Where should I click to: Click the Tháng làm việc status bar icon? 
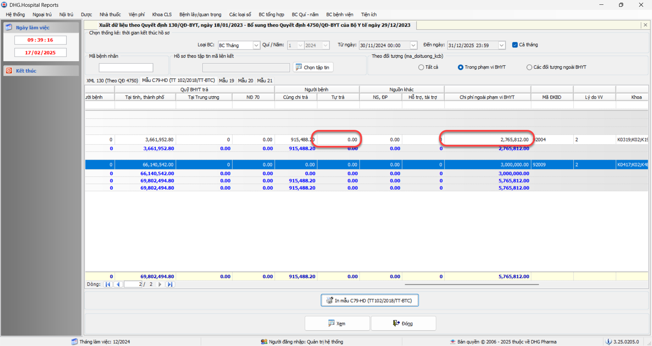click(x=74, y=342)
